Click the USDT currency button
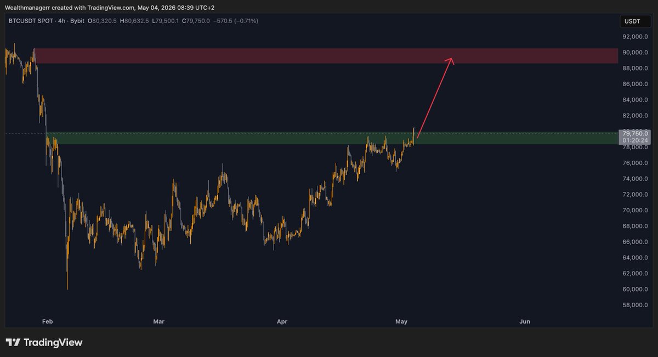This screenshot has height=357, width=658. [x=634, y=21]
